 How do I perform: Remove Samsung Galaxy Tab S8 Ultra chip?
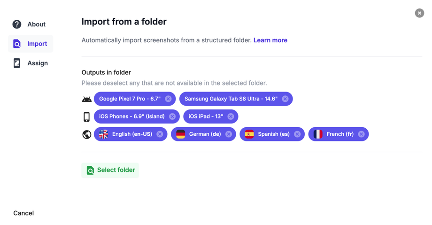click(285, 99)
